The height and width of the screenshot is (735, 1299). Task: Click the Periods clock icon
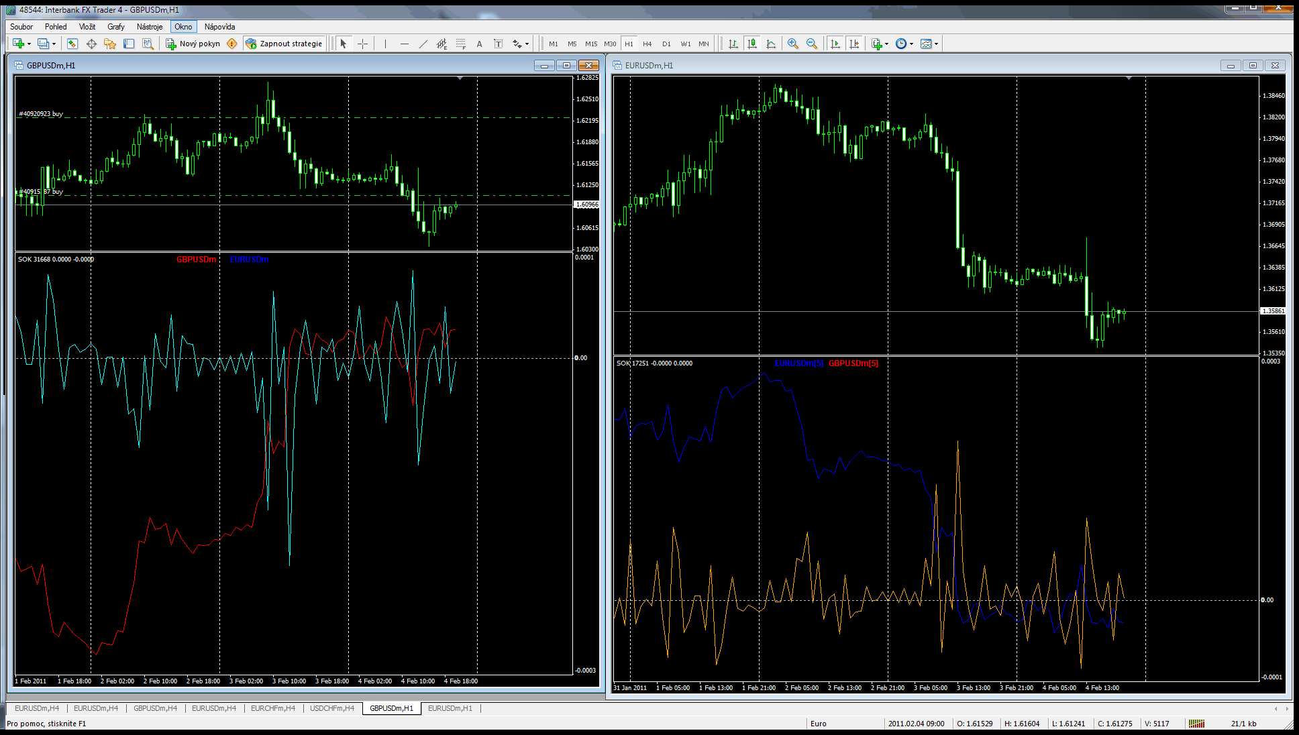tap(901, 44)
